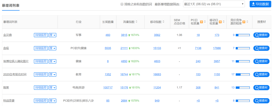Click competition bar in 金汉鼎 row
272x106 pixels.
(x=243, y=35)
